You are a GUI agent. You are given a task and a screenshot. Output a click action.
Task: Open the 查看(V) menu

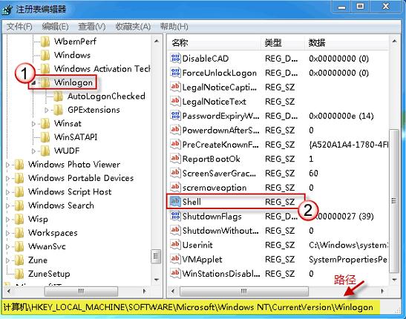(x=91, y=27)
